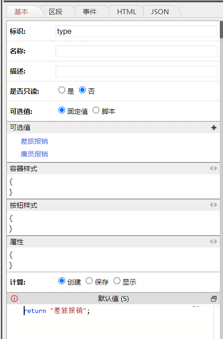Click the 属性 section header
This screenshot has width=223, height=339.
click(114, 242)
